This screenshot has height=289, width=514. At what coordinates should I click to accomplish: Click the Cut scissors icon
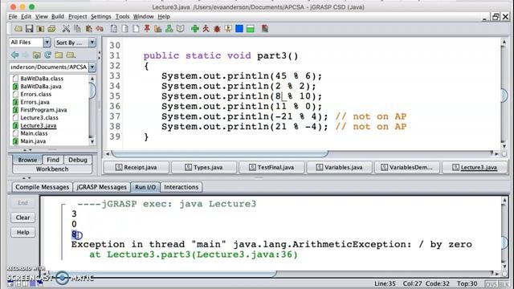(66, 29)
